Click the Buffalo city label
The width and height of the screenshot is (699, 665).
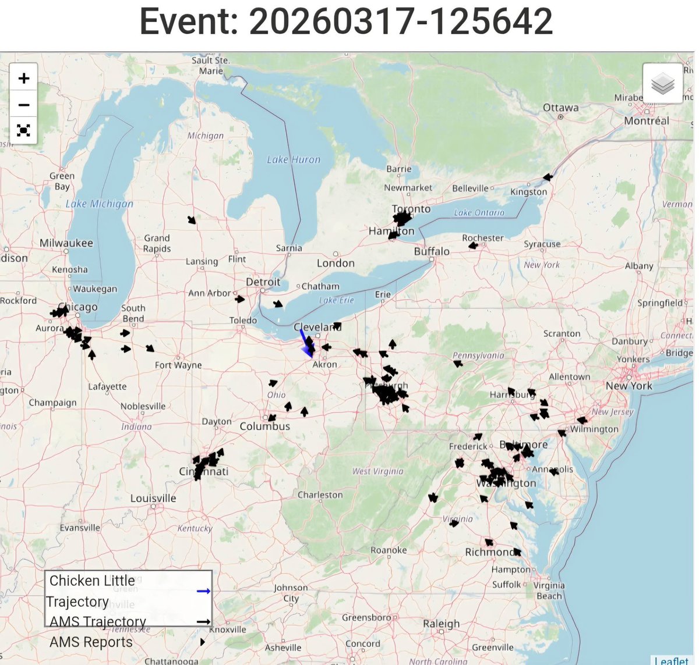click(432, 251)
